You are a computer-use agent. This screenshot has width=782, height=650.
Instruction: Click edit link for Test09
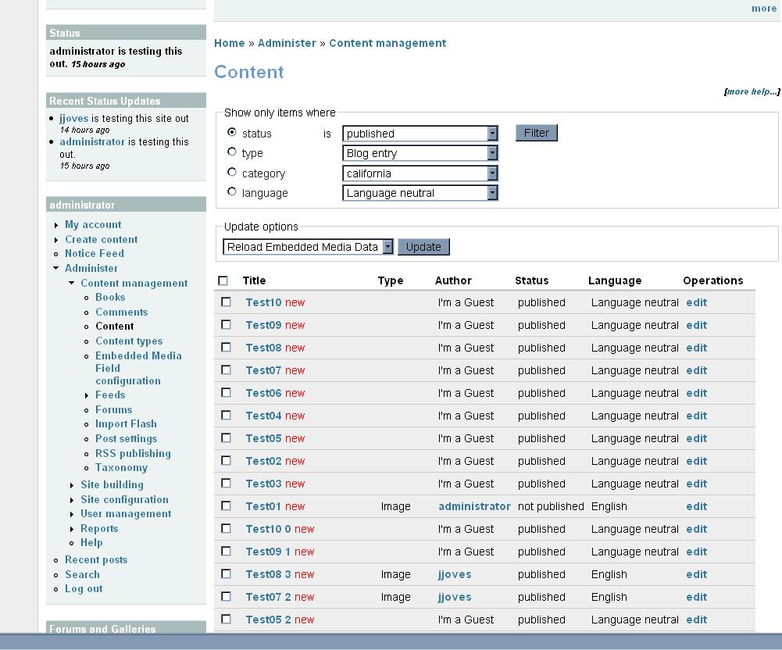696,325
